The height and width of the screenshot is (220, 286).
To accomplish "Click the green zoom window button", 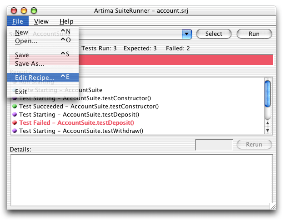I will [34, 10].
